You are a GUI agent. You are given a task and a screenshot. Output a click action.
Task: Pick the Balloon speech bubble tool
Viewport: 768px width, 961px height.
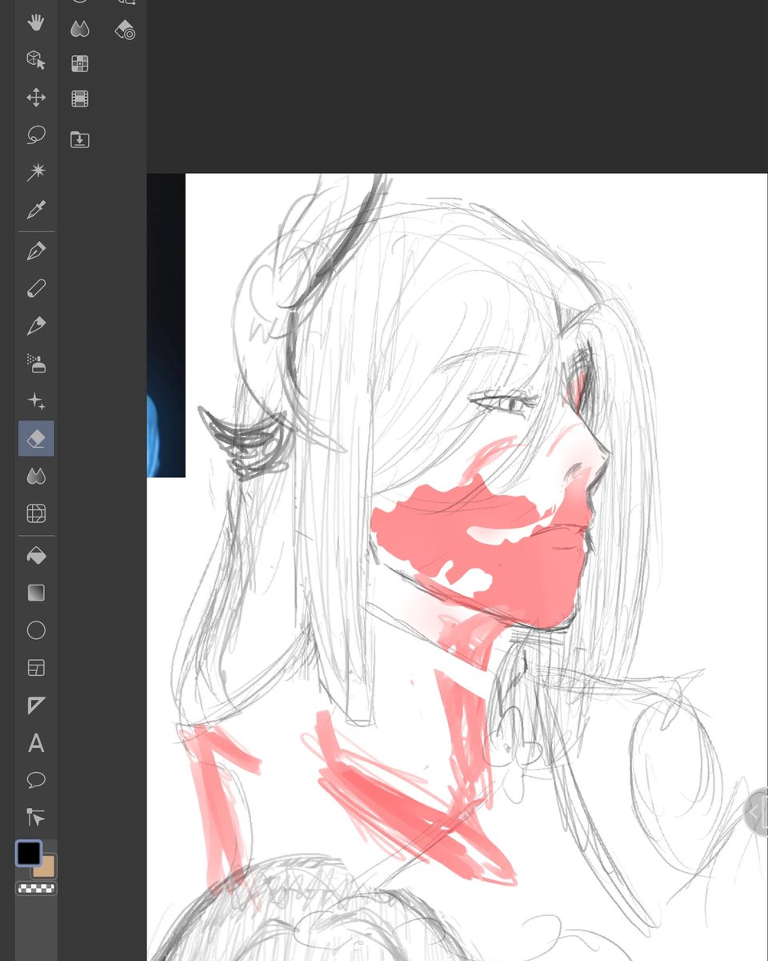point(36,780)
